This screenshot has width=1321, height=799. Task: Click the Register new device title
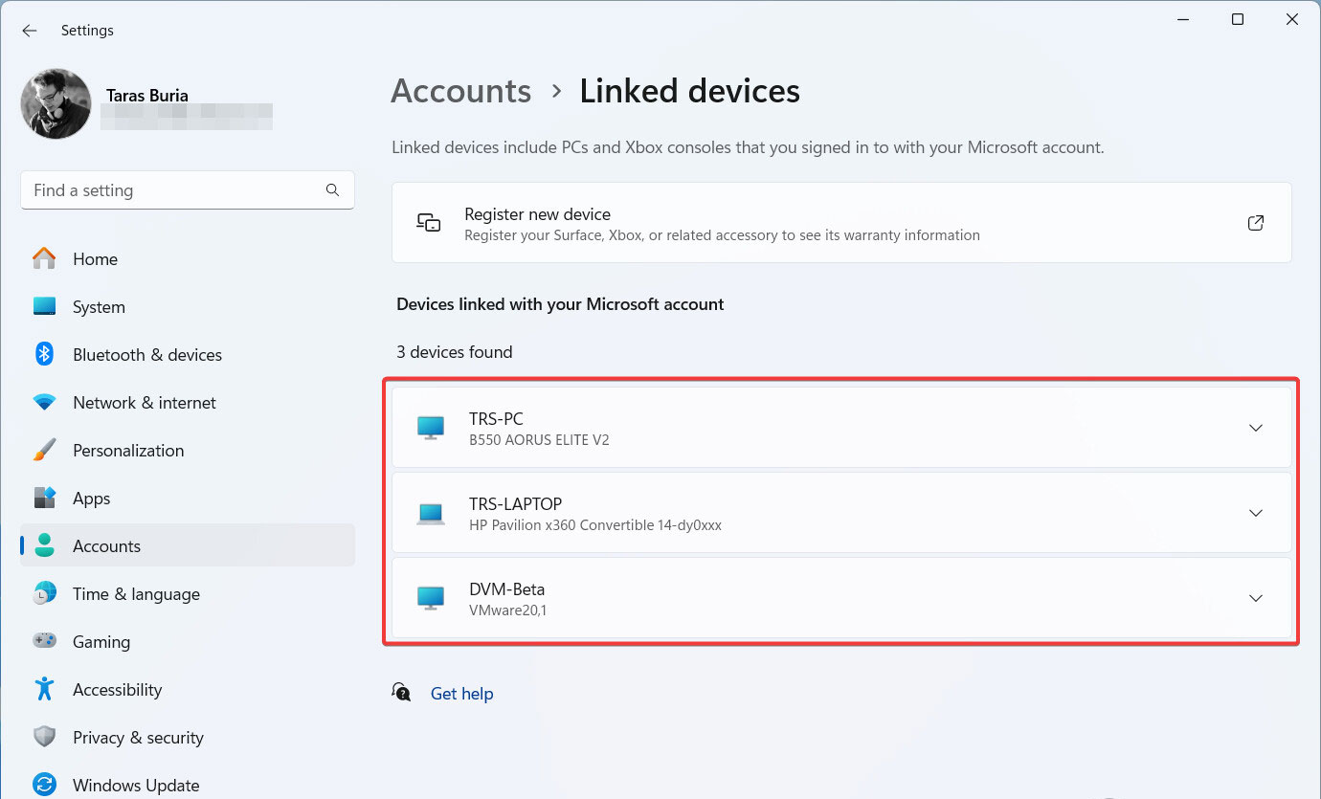tap(537, 214)
